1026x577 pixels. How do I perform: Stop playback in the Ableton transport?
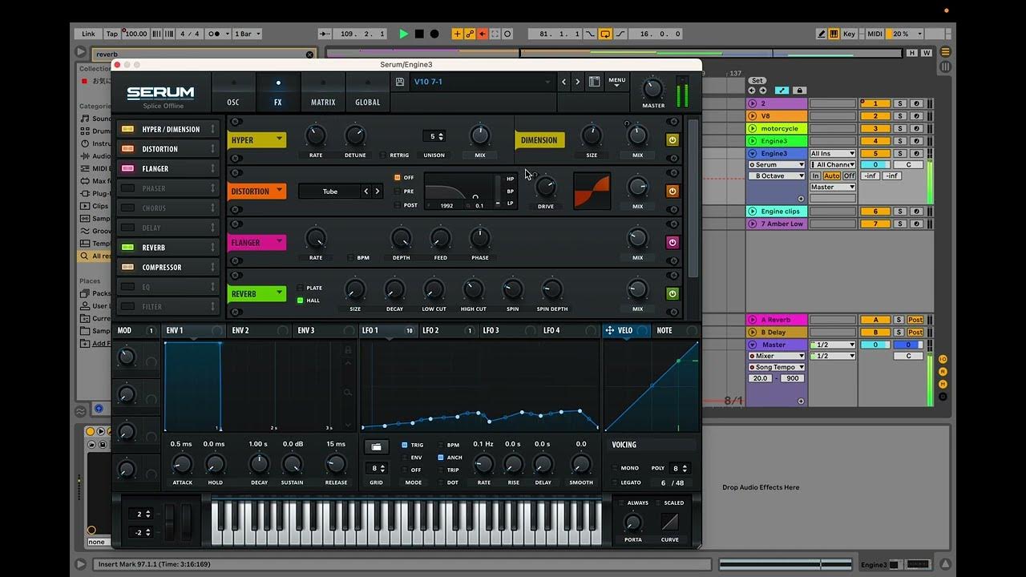[418, 34]
